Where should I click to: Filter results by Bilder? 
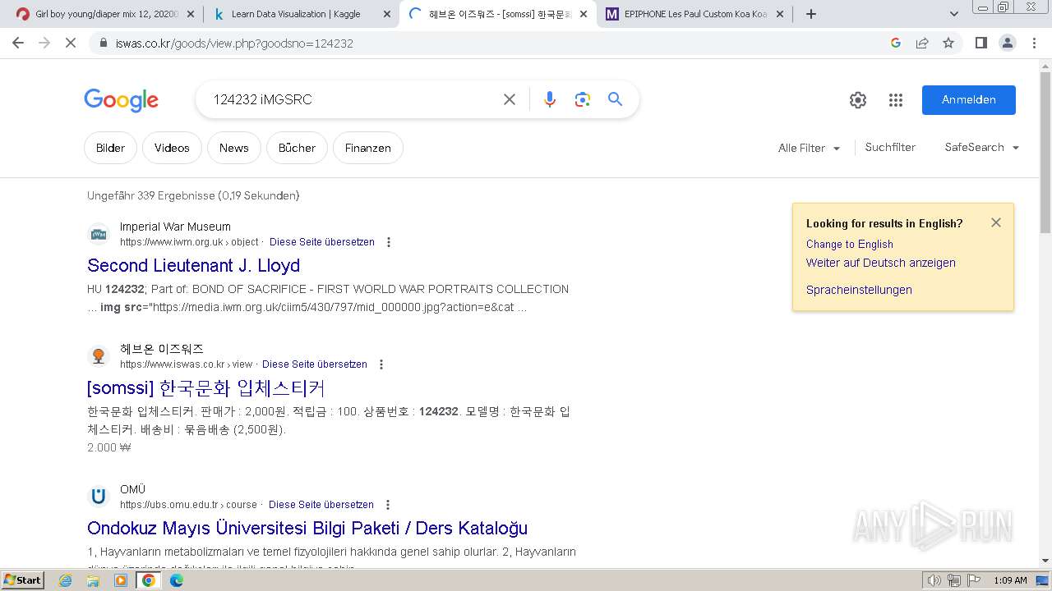tap(110, 148)
